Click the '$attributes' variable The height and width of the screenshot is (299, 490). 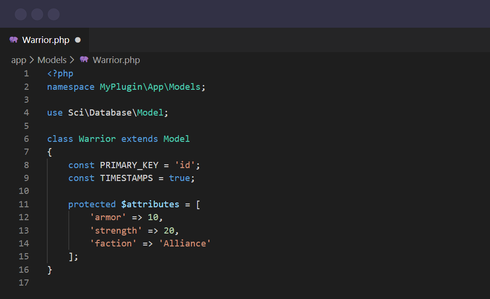[150, 204]
